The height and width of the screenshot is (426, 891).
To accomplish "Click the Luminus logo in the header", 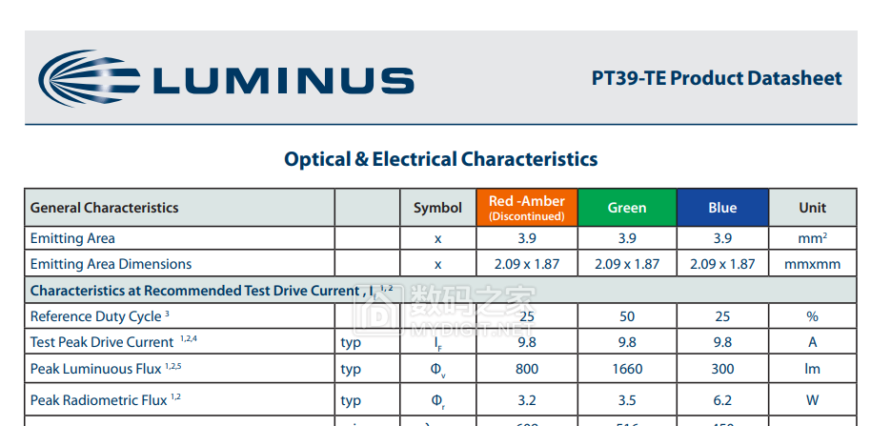I will click(x=226, y=78).
